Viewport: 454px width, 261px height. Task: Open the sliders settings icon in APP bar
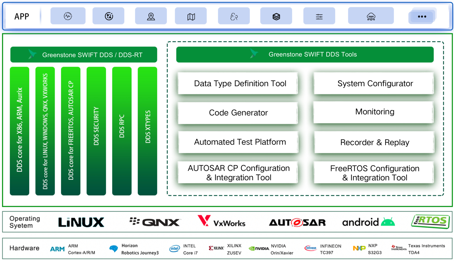319,16
